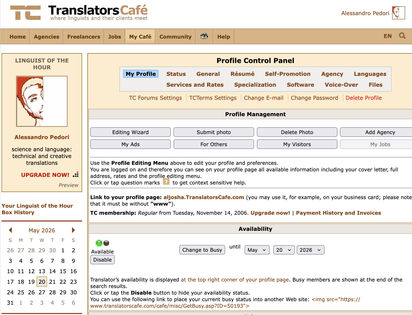
Task: Click the Linguist of the Hour portrait
Action: click(x=42, y=101)
